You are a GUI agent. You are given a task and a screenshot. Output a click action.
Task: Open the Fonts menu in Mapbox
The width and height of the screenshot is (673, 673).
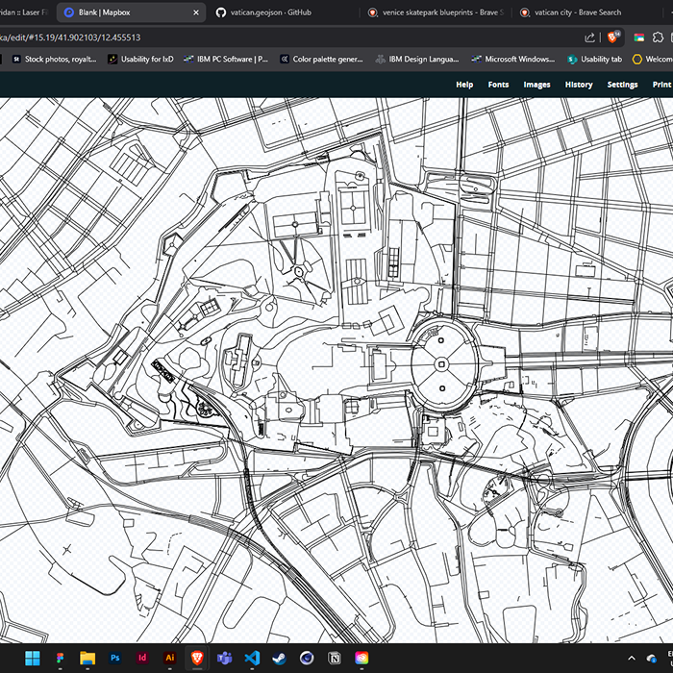tap(498, 85)
